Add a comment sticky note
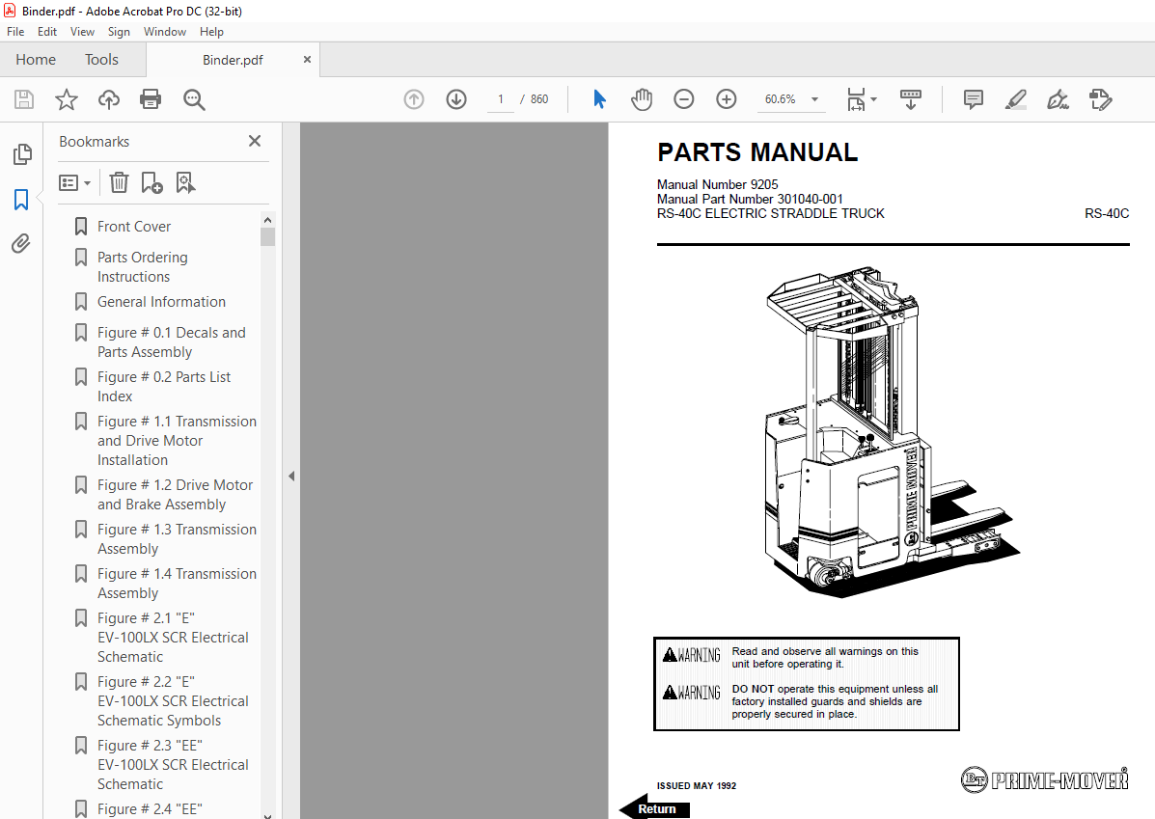The image size is (1155, 819). pyautogui.click(x=973, y=98)
